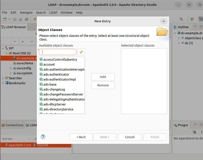Click the Cancel button

tap(130, 137)
